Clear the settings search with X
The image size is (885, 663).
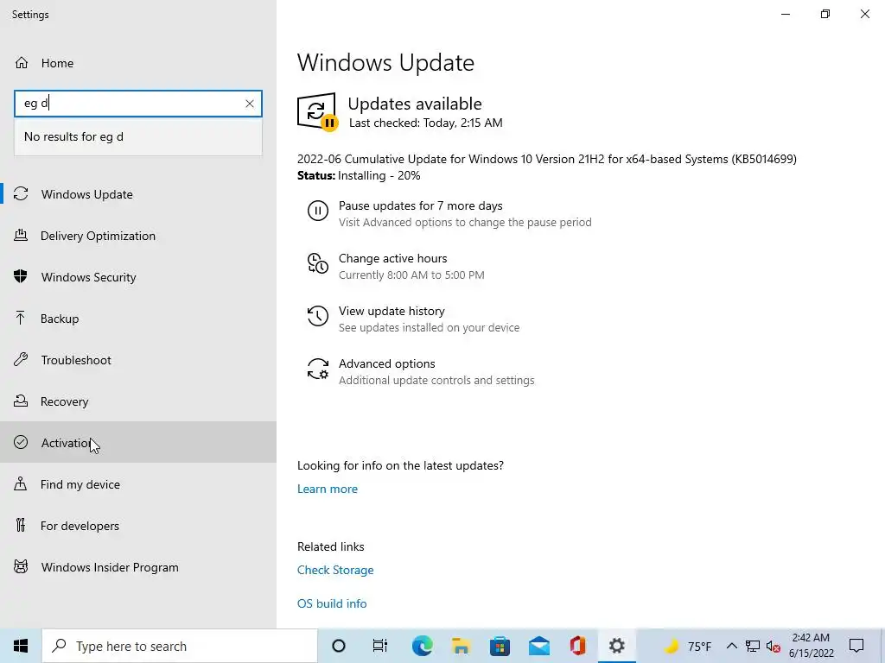pyautogui.click(x=250, y=104)
